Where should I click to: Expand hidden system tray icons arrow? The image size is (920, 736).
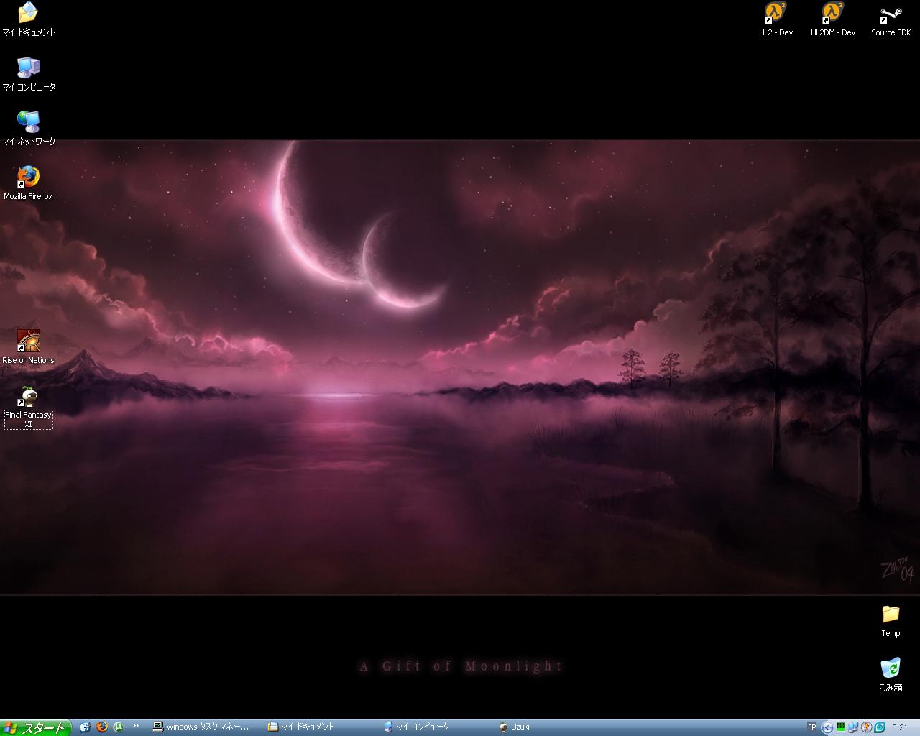(x=827, y=727)
